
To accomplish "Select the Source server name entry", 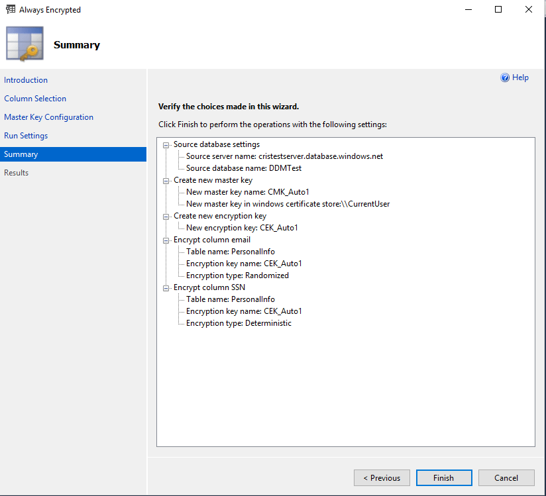I will click(x=284, y=156).
